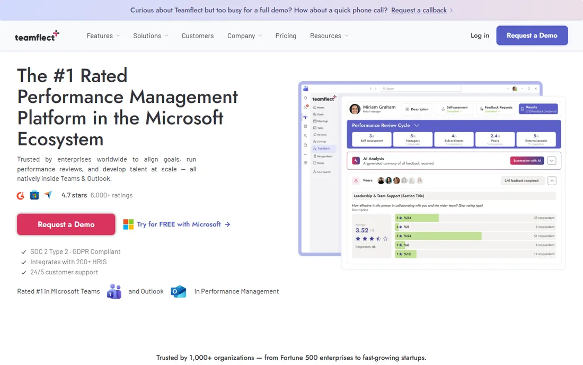Click the notification bell icon in the mockup rail
This screenshot has height=365, width=583.
pyautogui.click(x=305, y=98)
